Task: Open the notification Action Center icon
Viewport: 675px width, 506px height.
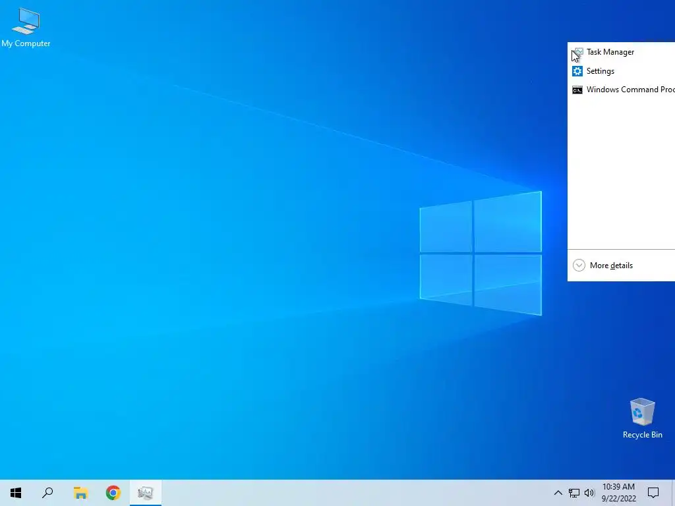Action: coord(653,493)
